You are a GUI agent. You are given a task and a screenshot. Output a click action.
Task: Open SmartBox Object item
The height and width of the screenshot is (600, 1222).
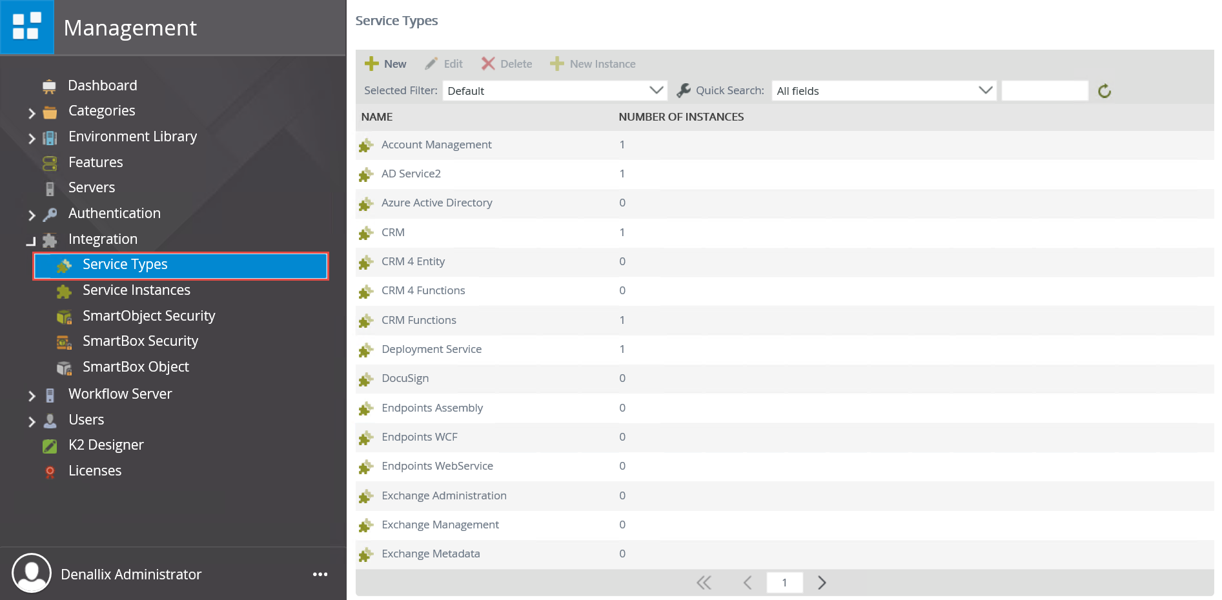coord(136,367)
